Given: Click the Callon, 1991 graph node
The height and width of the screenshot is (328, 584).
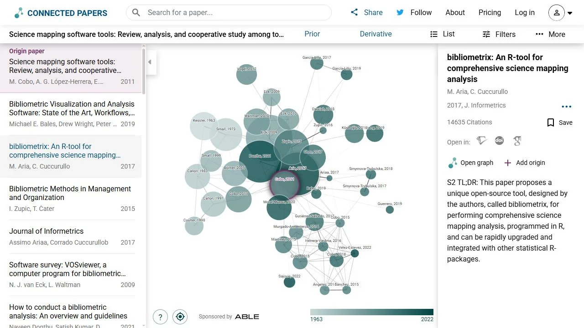Looking at the screenshot, I should 213,204.
